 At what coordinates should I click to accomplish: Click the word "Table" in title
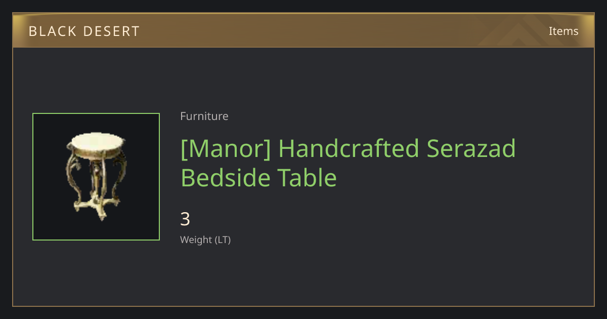(x=307, y=178)
